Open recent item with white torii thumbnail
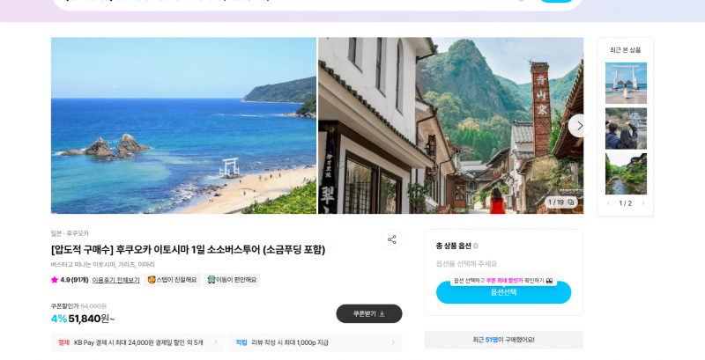Viewport: 705px width, 360px height. pos(626,83)
